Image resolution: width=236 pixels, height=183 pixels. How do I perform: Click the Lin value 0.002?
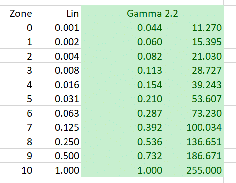57,41
